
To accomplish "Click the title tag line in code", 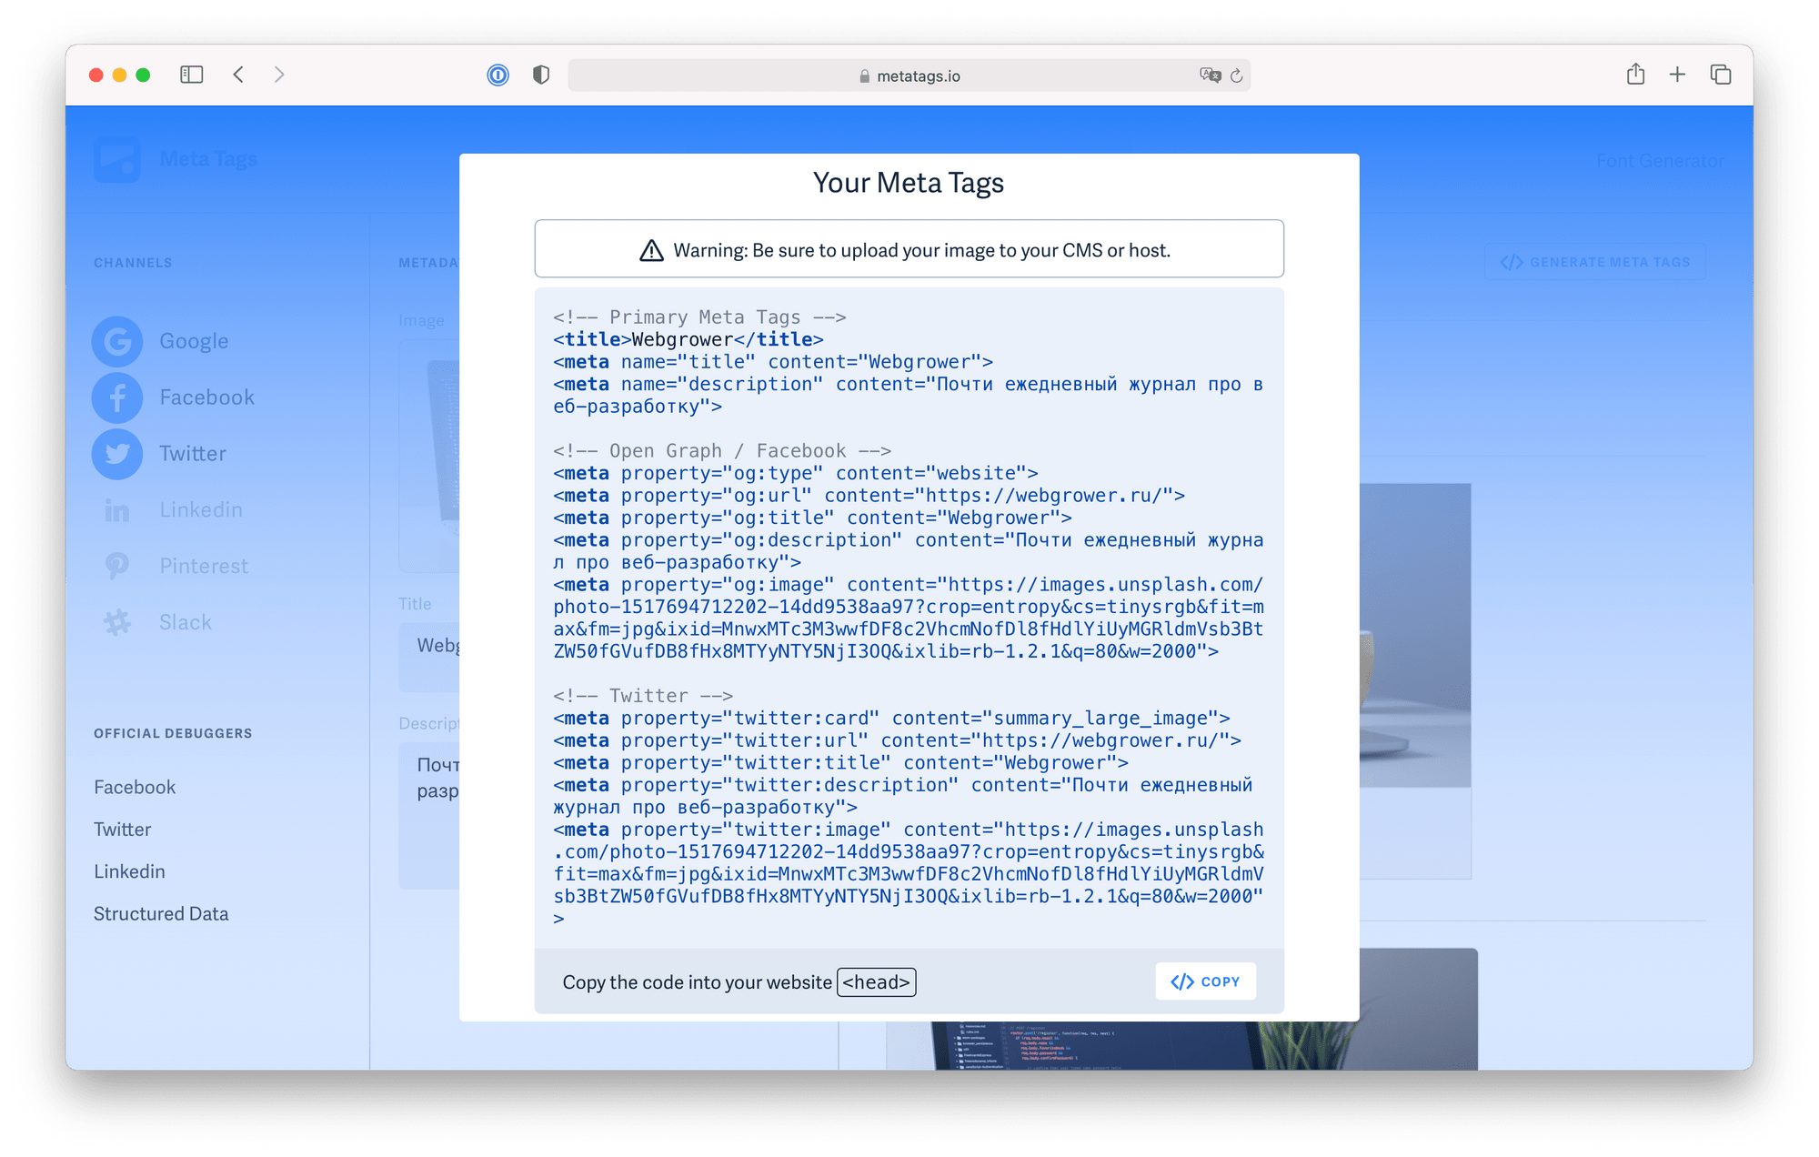I will point(688,339).
